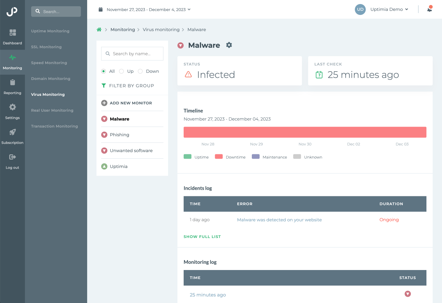Select the Down radio filter
The height and width of the screenshot is (303, 442).
point(140,71)
